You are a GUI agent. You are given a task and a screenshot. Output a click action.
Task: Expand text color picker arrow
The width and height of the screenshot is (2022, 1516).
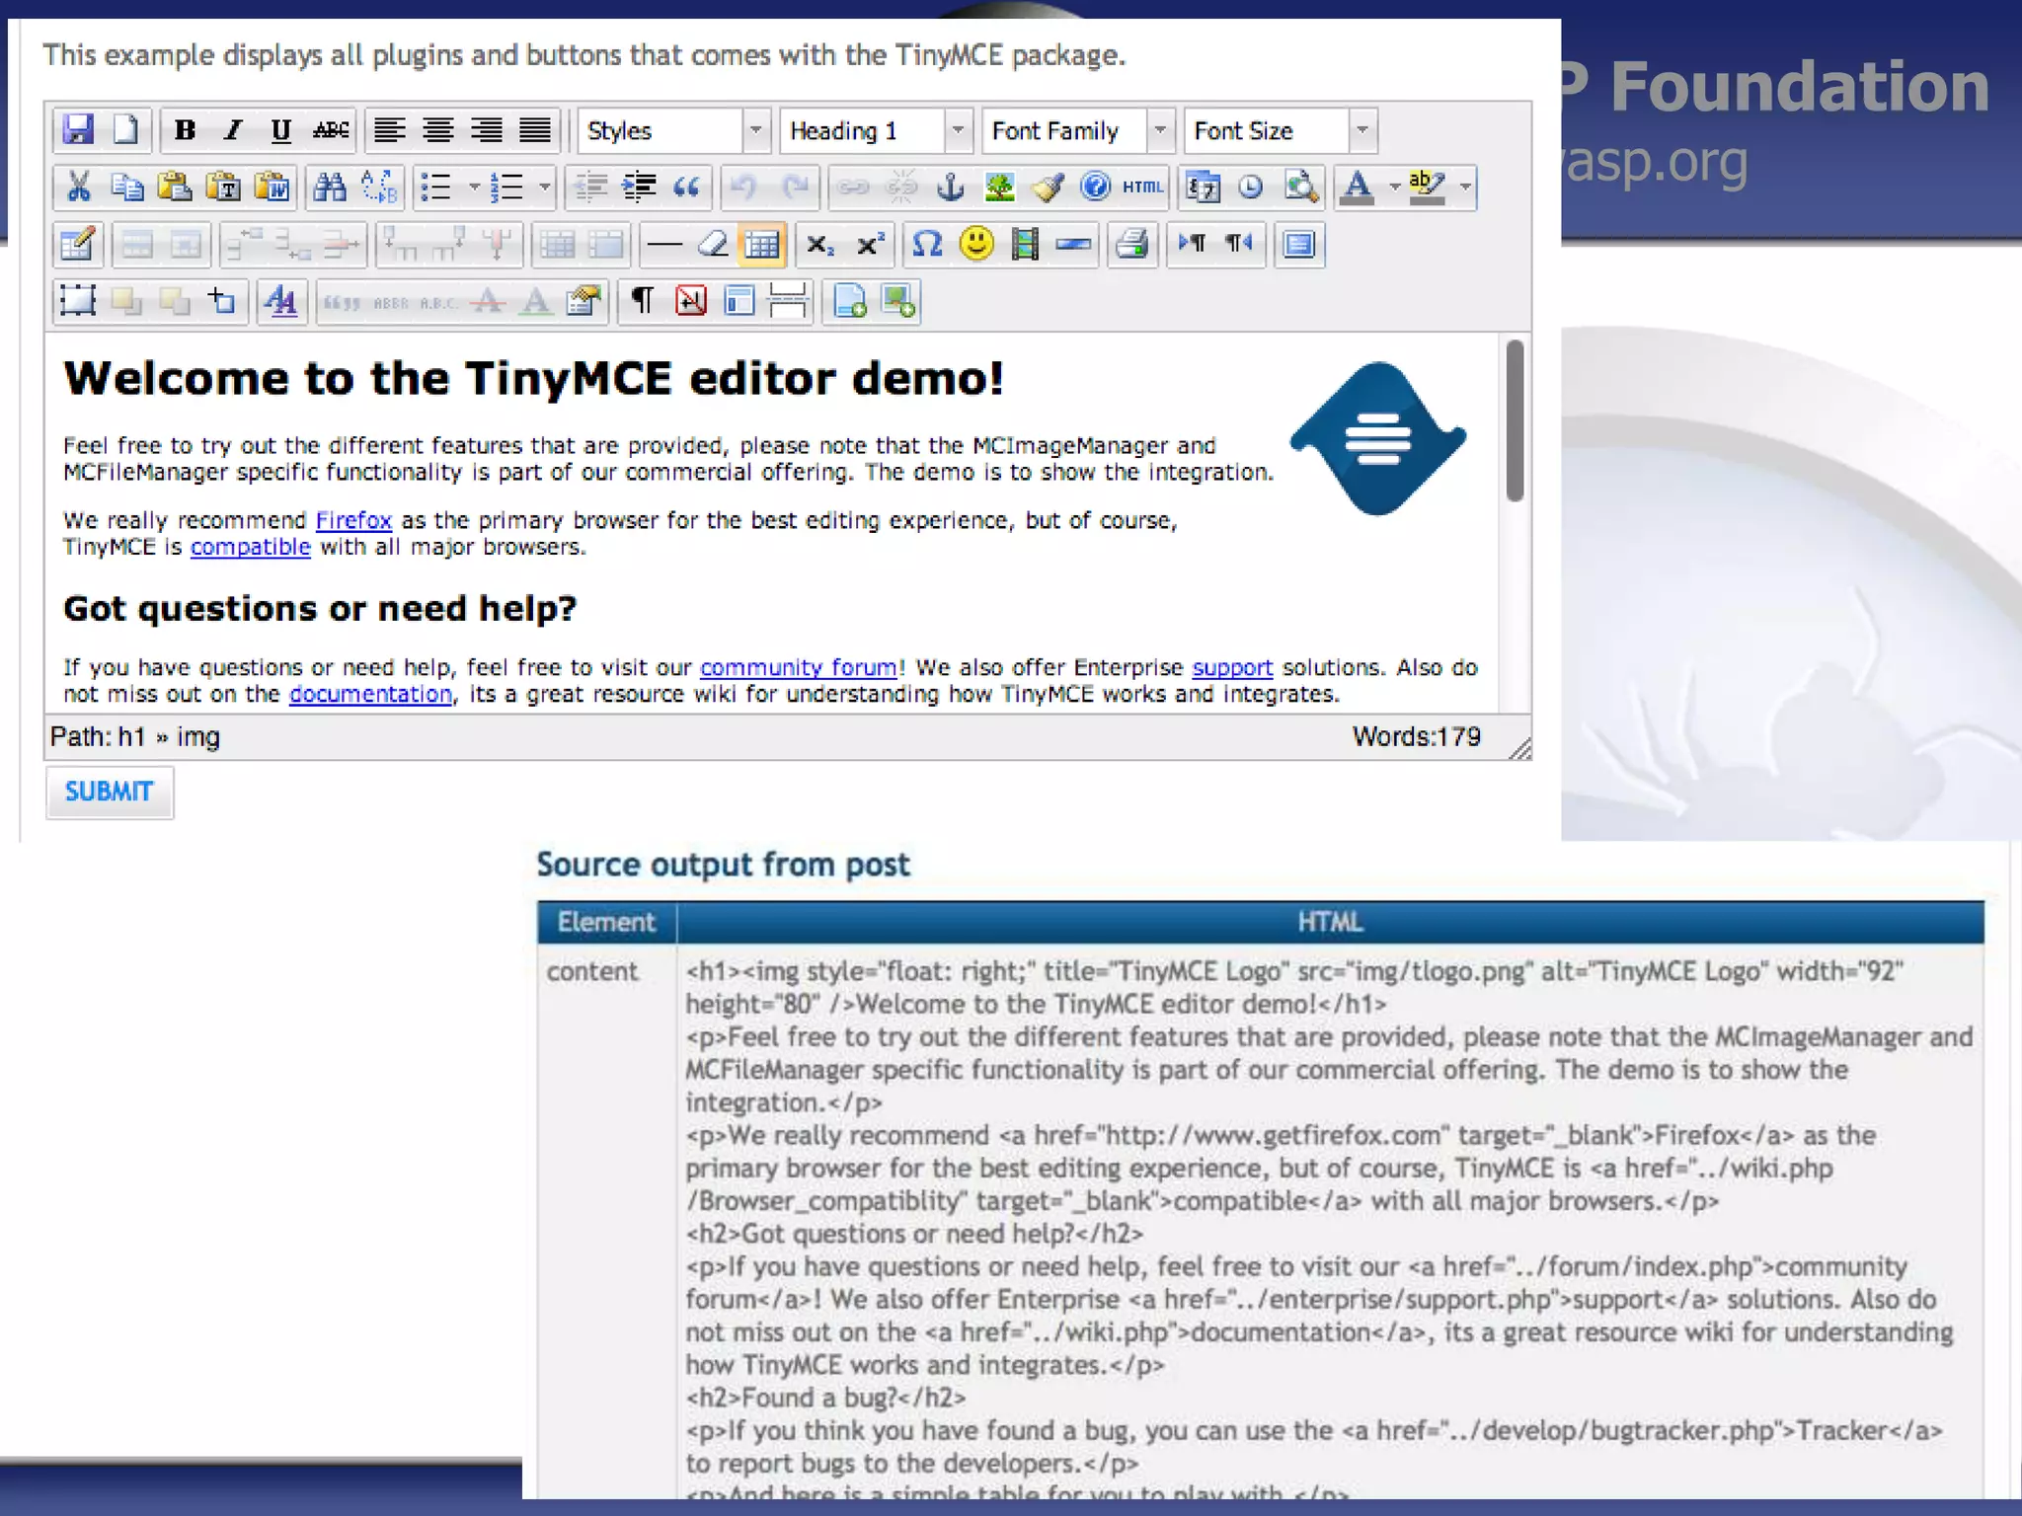click(x=1394, y=187)
